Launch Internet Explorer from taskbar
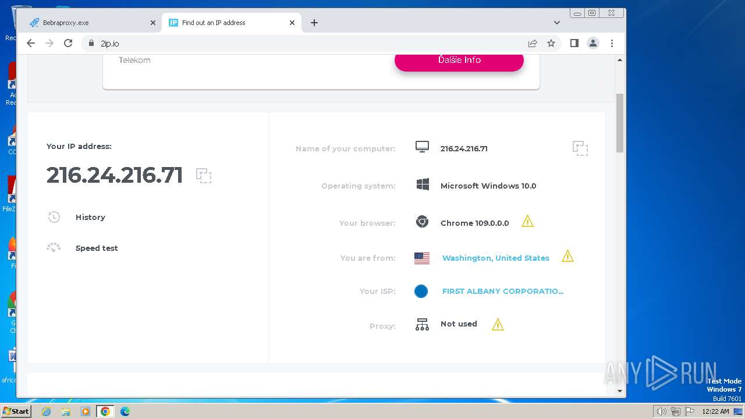This screenshot has width=745, height=419. pos(46,411)
